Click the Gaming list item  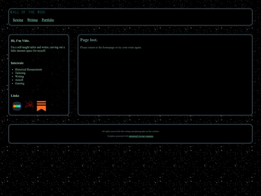click(20, 84)
